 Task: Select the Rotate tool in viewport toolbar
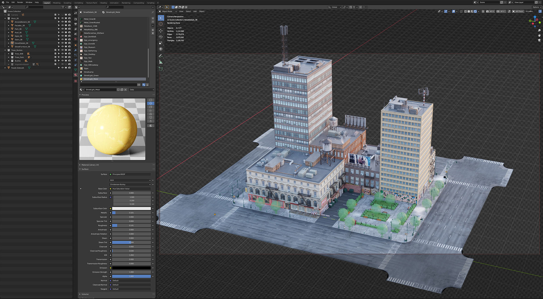161,37
